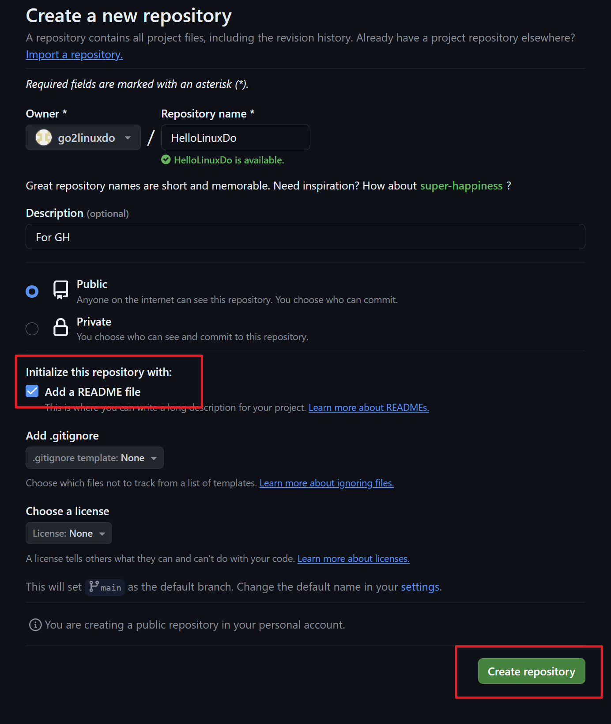Click the Repository name input field
This screenshot has height=724, width=611.
pyautogui.click(x=236, y=137)
